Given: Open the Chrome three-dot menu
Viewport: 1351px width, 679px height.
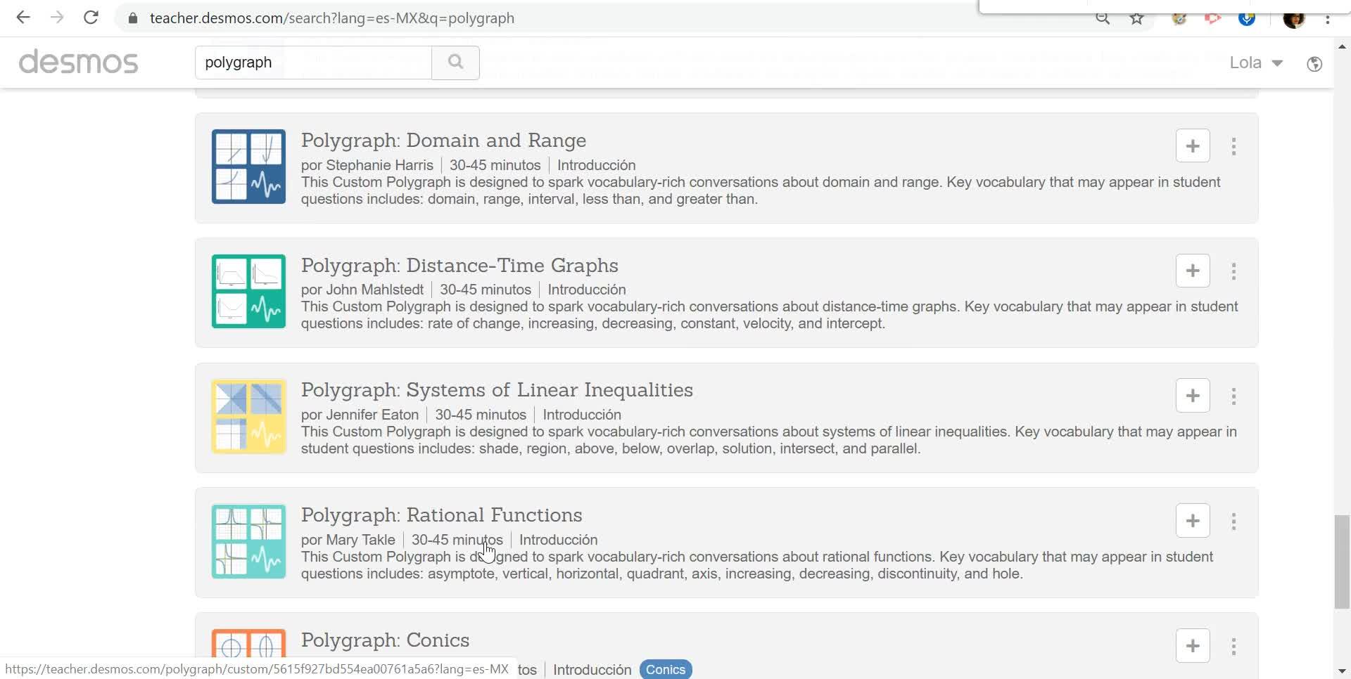Looking at the screenshot, I should (1328, 19).
